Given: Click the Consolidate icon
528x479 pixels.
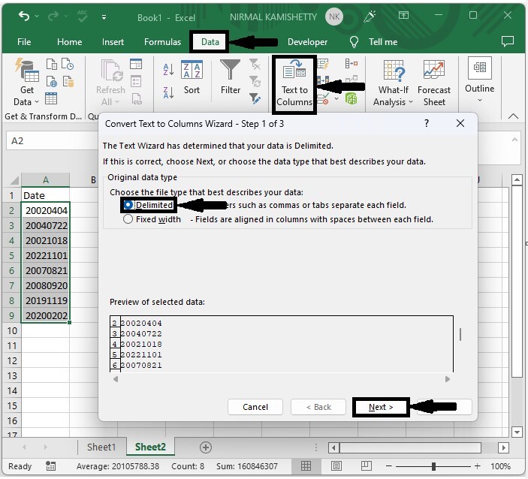Looking at the screenshot, I should click(x=351, y=63).
